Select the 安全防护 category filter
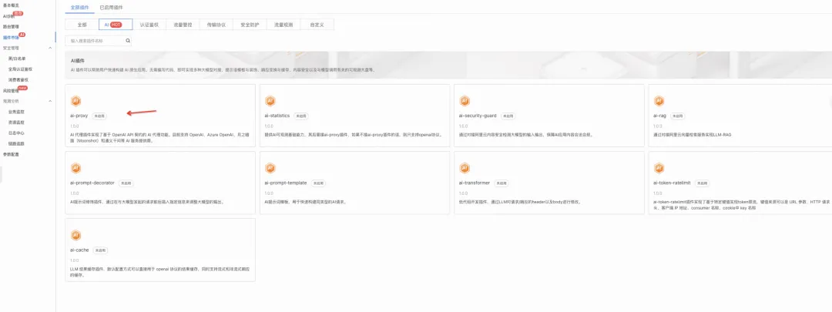The height and width of the screenshot is (312, 832). coord(250,25)
